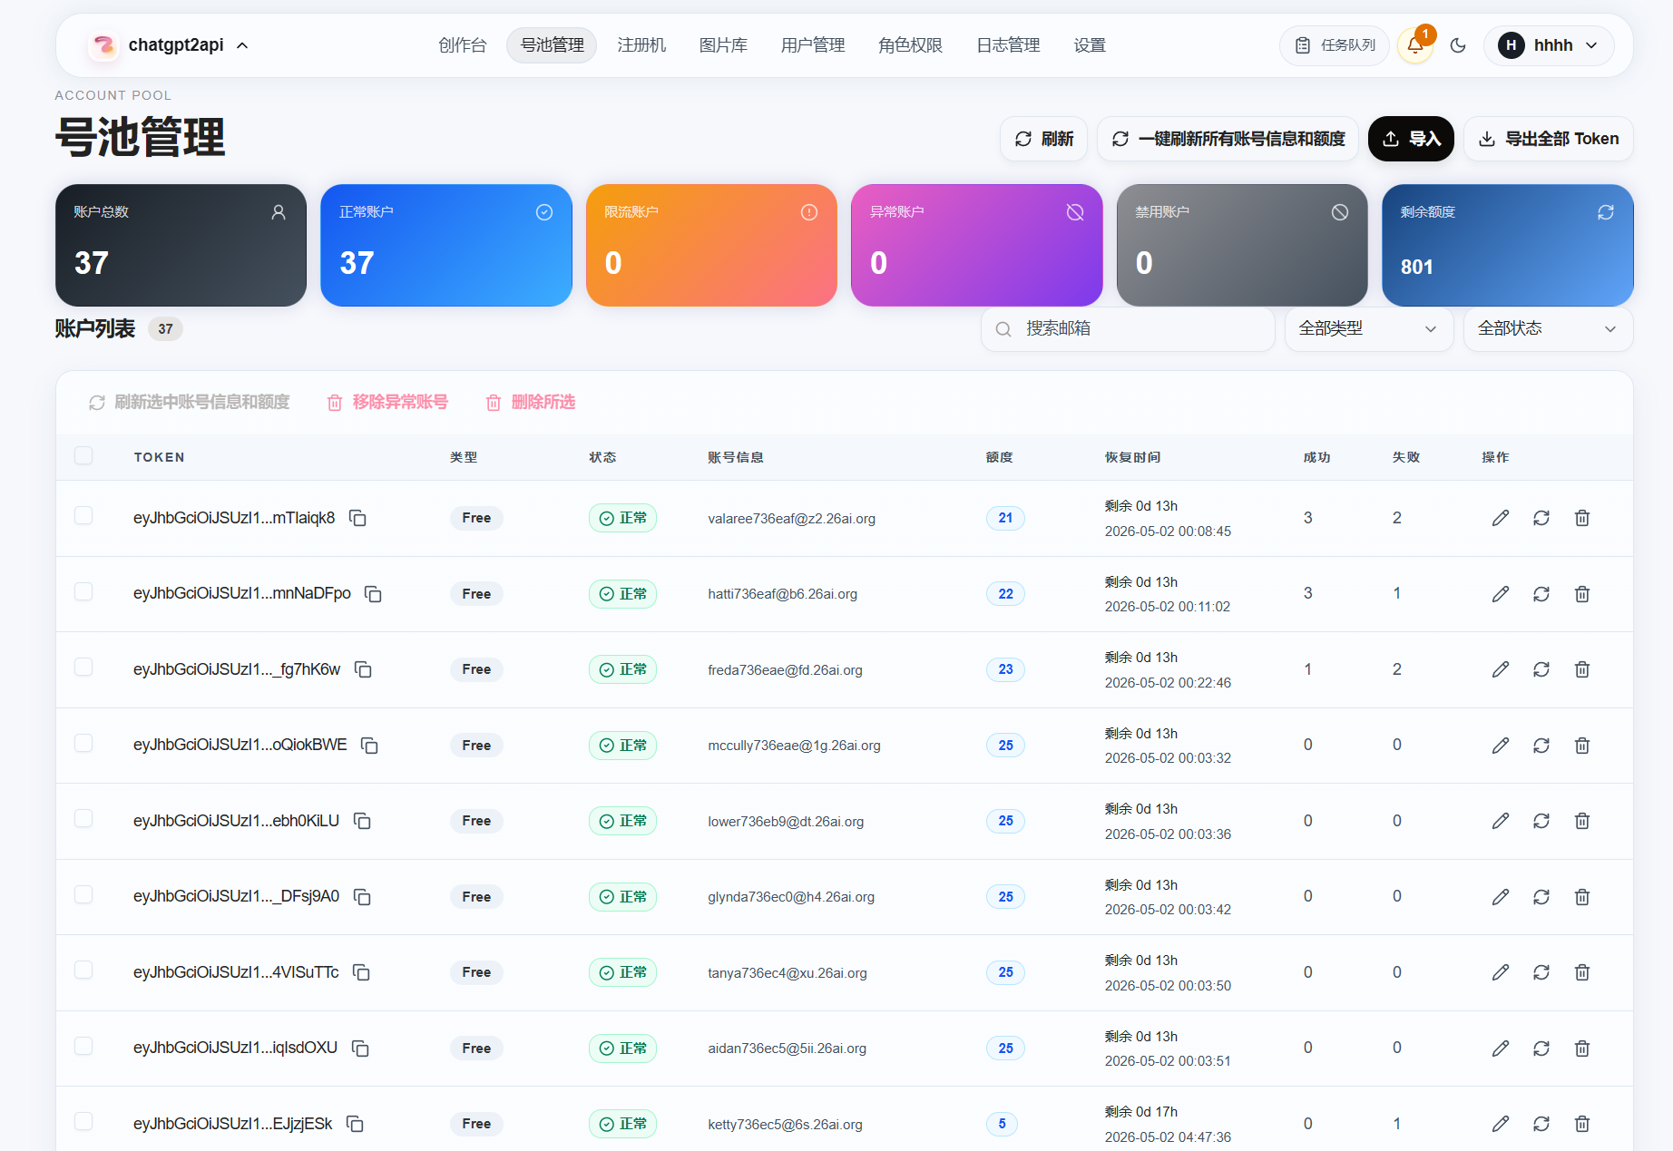Click the 刷新 button
This screenshot has width=1673, height=1151.
pos(1043,139)
